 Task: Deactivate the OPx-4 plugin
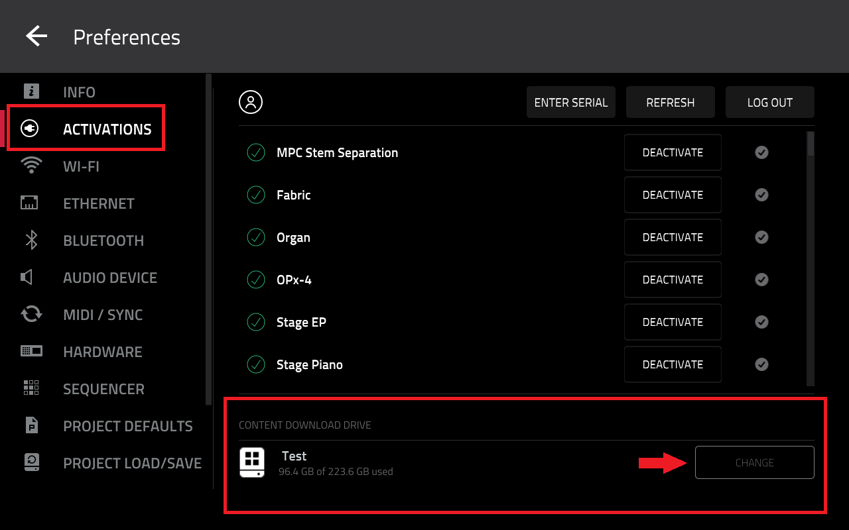coord(673,280)
